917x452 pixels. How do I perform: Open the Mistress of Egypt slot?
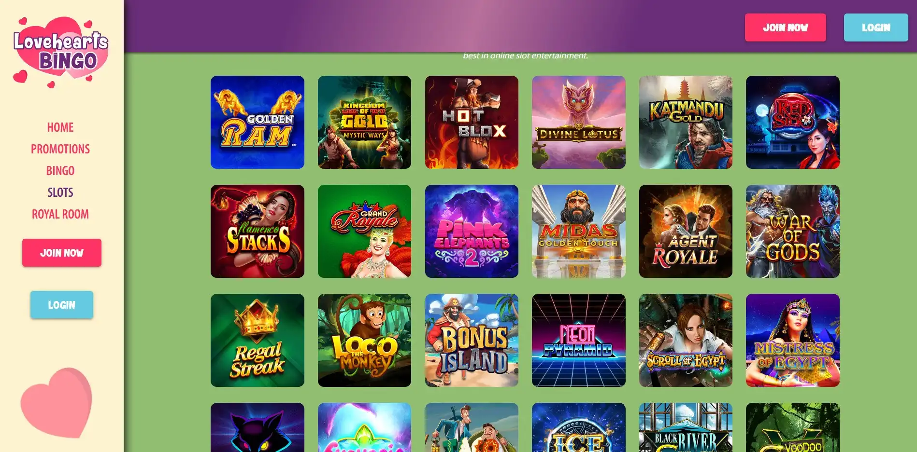tap(793, 340)
